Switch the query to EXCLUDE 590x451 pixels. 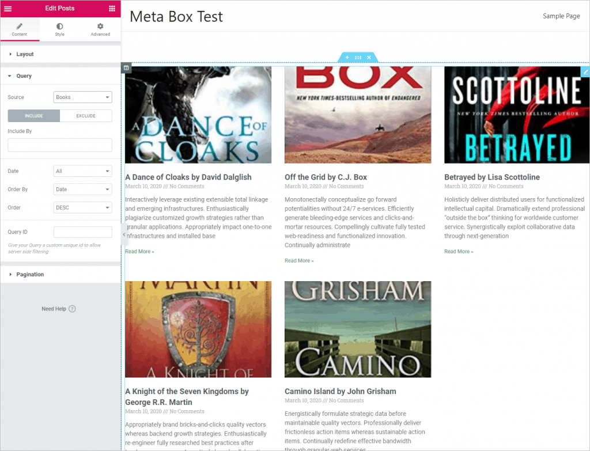pos(86,116)
